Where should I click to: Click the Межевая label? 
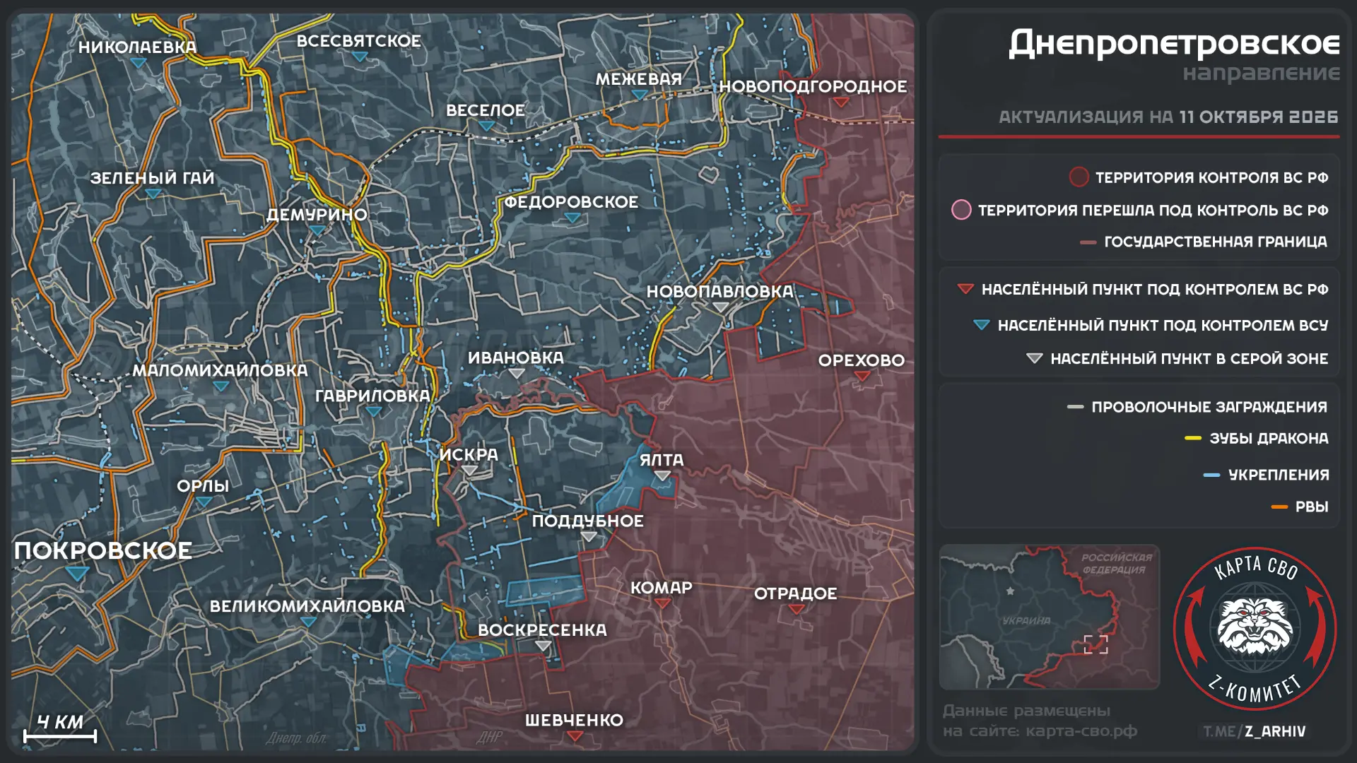click(639, 79)
